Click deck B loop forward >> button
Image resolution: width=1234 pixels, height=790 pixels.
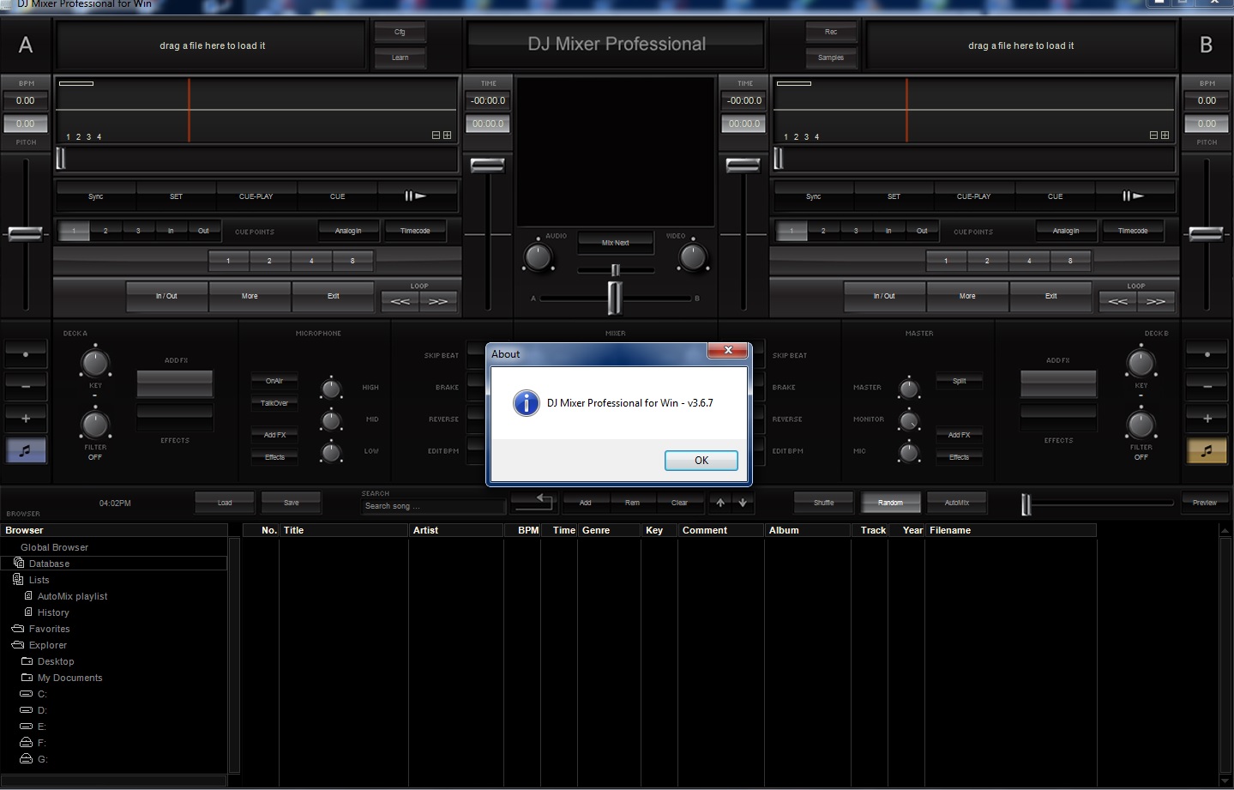coord(1156,302)
